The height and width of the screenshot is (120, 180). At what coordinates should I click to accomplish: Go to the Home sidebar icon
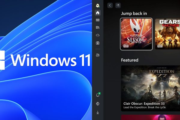click(97, 13)
